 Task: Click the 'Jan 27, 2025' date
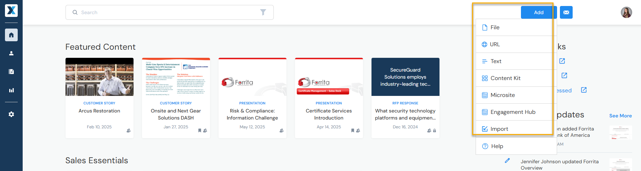(176, 127)
